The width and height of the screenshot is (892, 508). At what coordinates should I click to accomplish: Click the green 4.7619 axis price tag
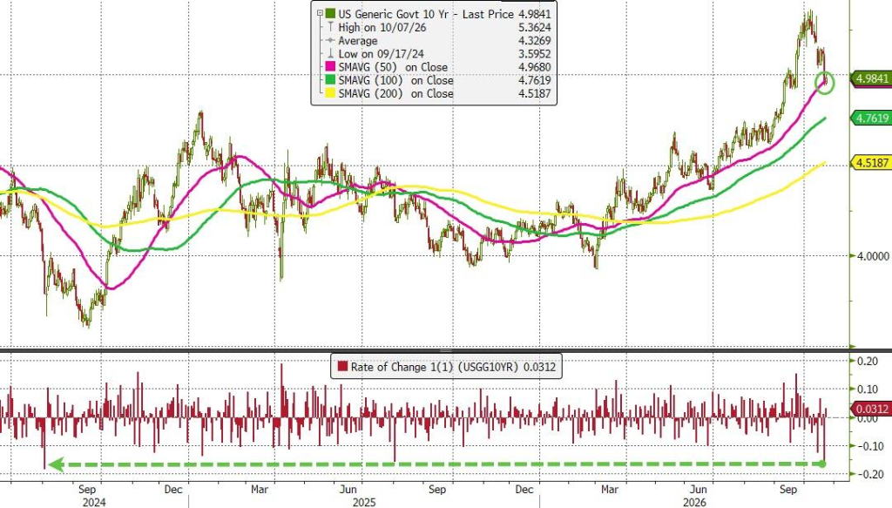pyautogui.click(x=871, y=119)
